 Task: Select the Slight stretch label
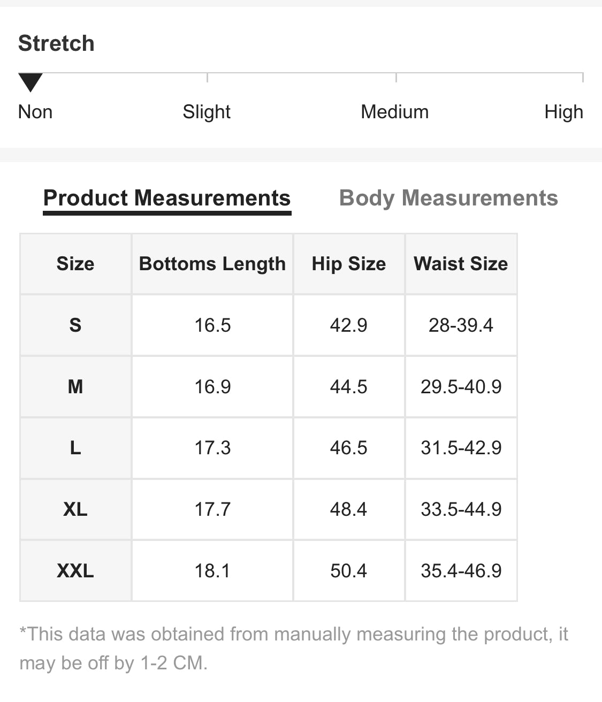(x=207, y=112)
